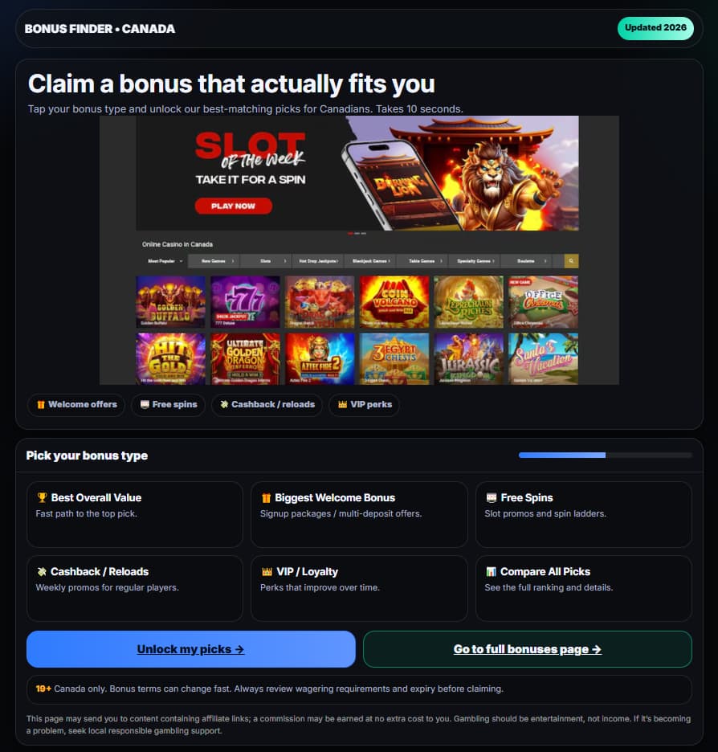Follow the Go to full bonuses page link
The image size is (718, 752).
click(527, 649)
